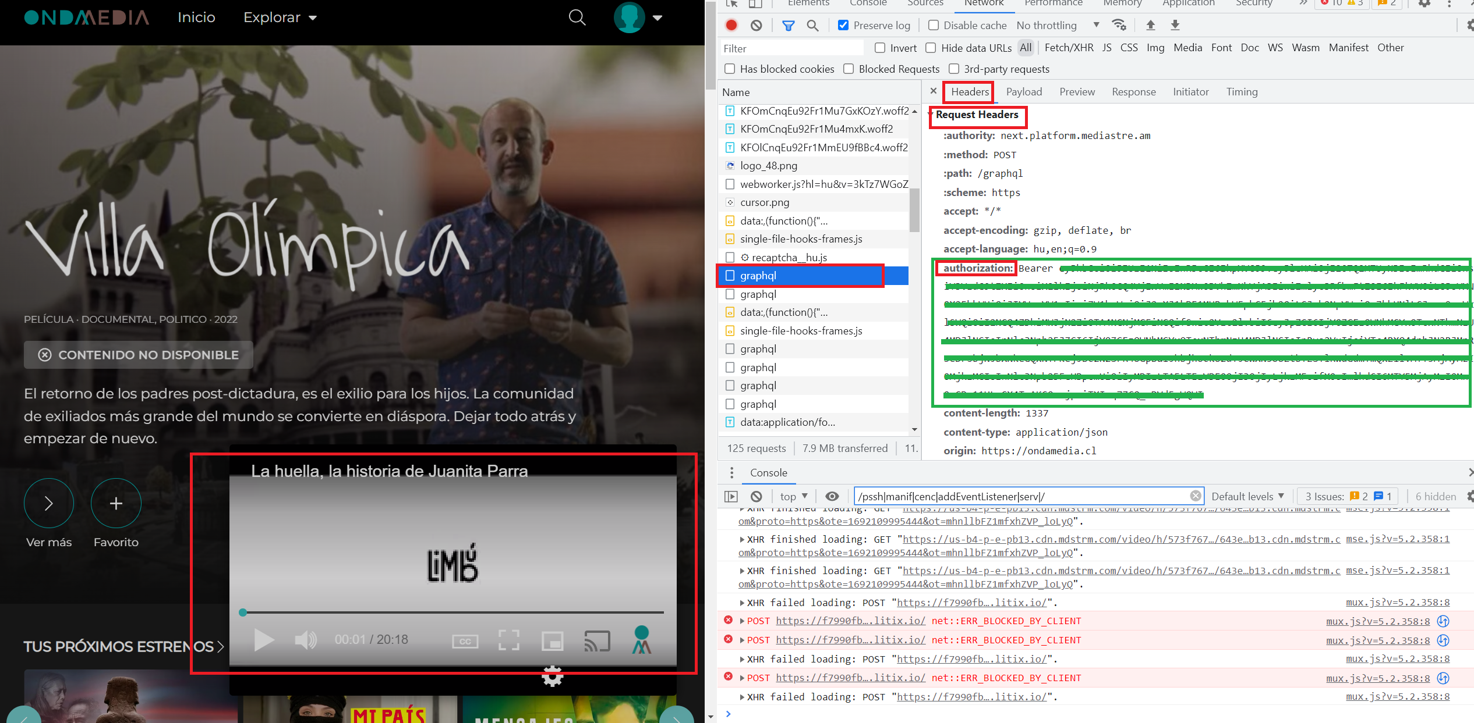Toggle picture-in-picture in the player
Screen dimensions: 1474x723
(x=552, y=640)
